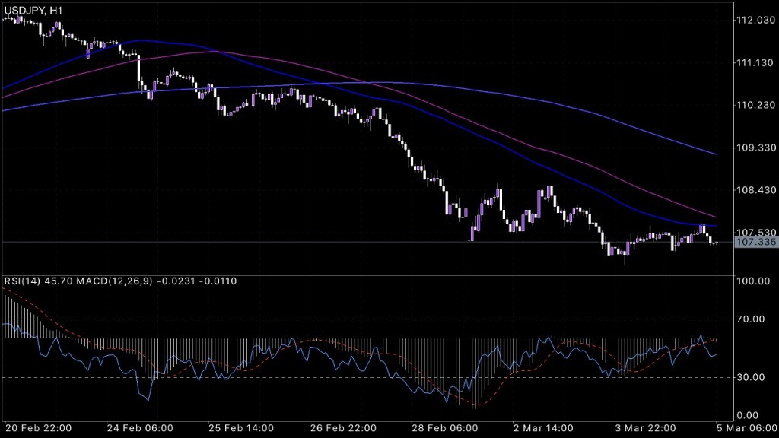Click the USDJPY, H1 chart title
The image size is (779, 438).
33,9
